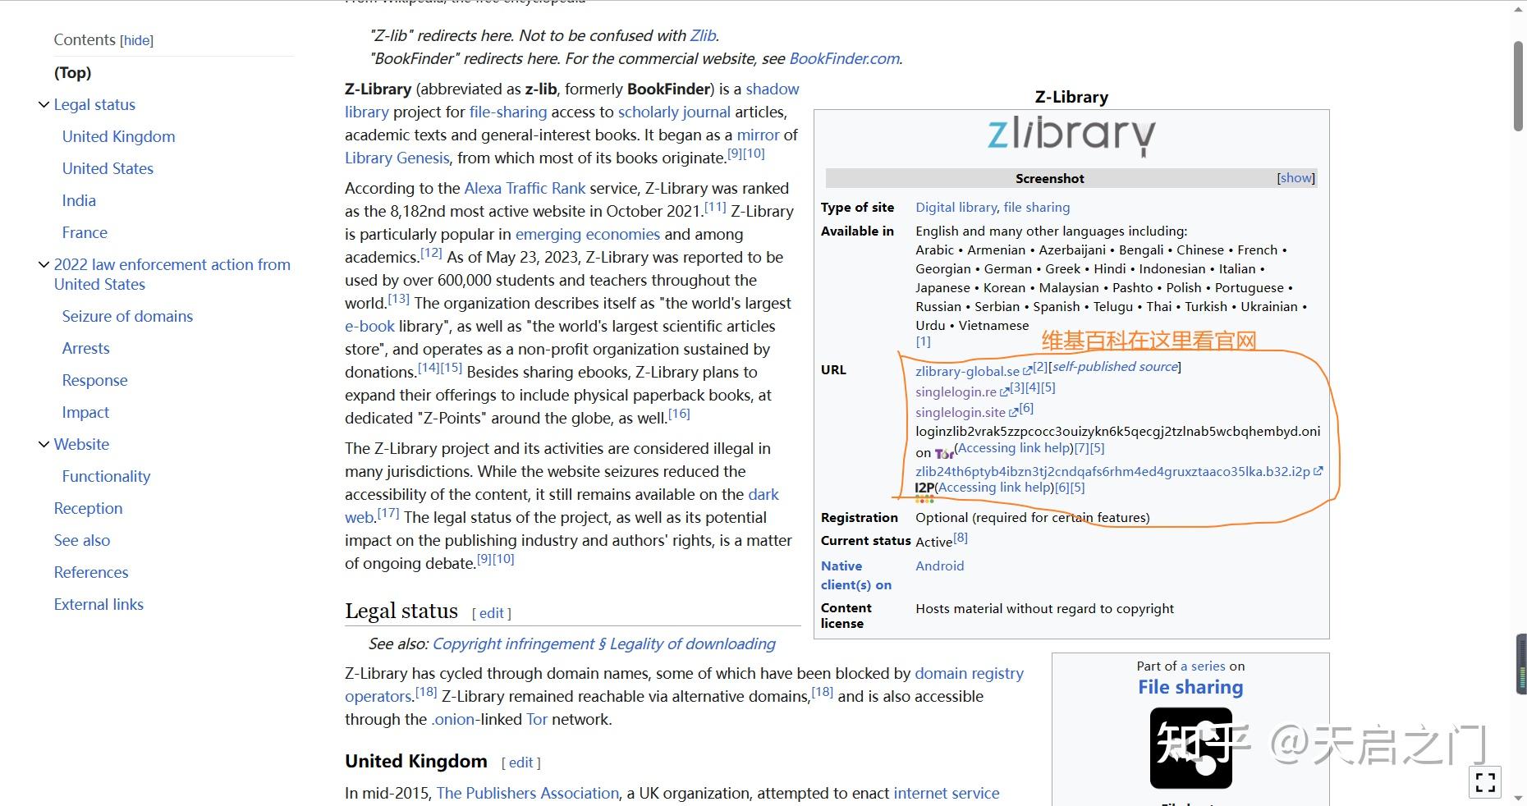This screenshot has width=1527, height=806.
Task: Jump to (Top) in contents
Action: coord(72,72)
